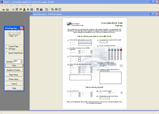Go to first page with << button
159x114 pixels.
pyautogui.click(x=9, y=33)
